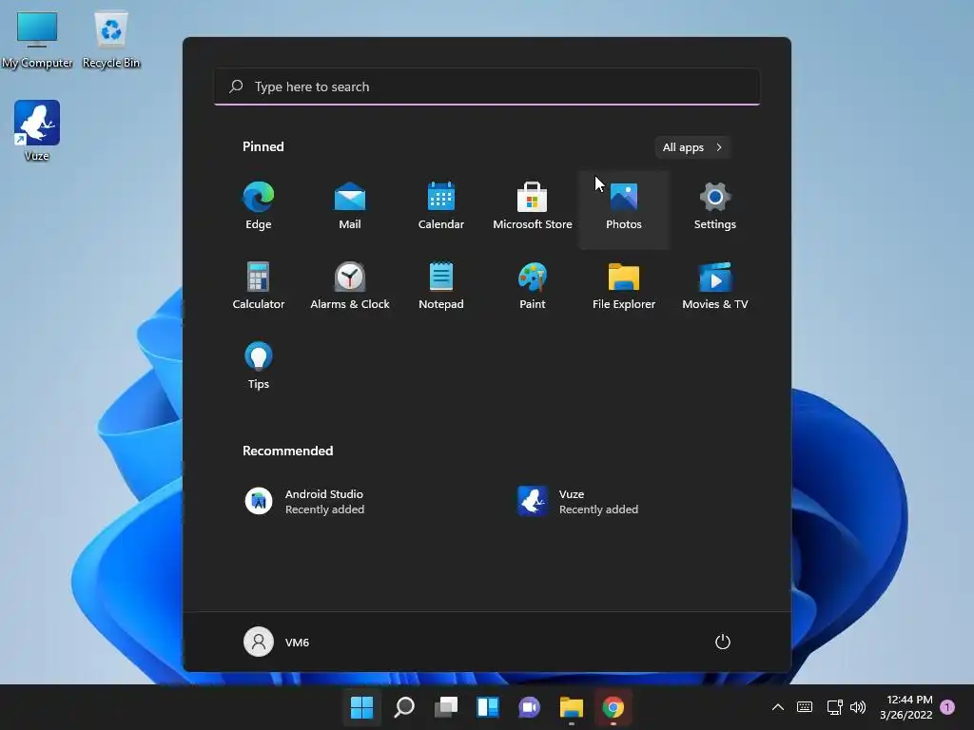The image size is (974, 730).
Task: Open clock showing 12:44 PM
Action: tap(906, 707)
